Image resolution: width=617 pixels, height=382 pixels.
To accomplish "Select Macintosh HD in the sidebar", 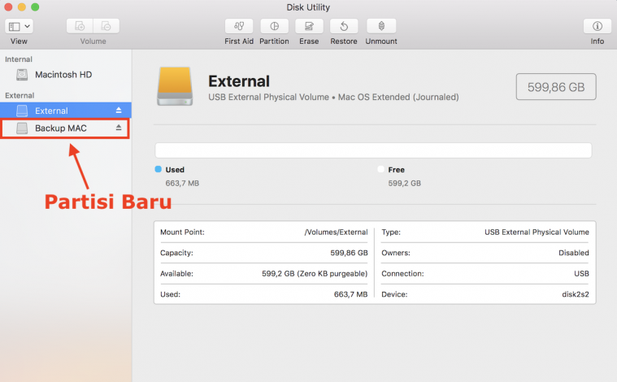I will pyautogui.click(x=66, y=74).
